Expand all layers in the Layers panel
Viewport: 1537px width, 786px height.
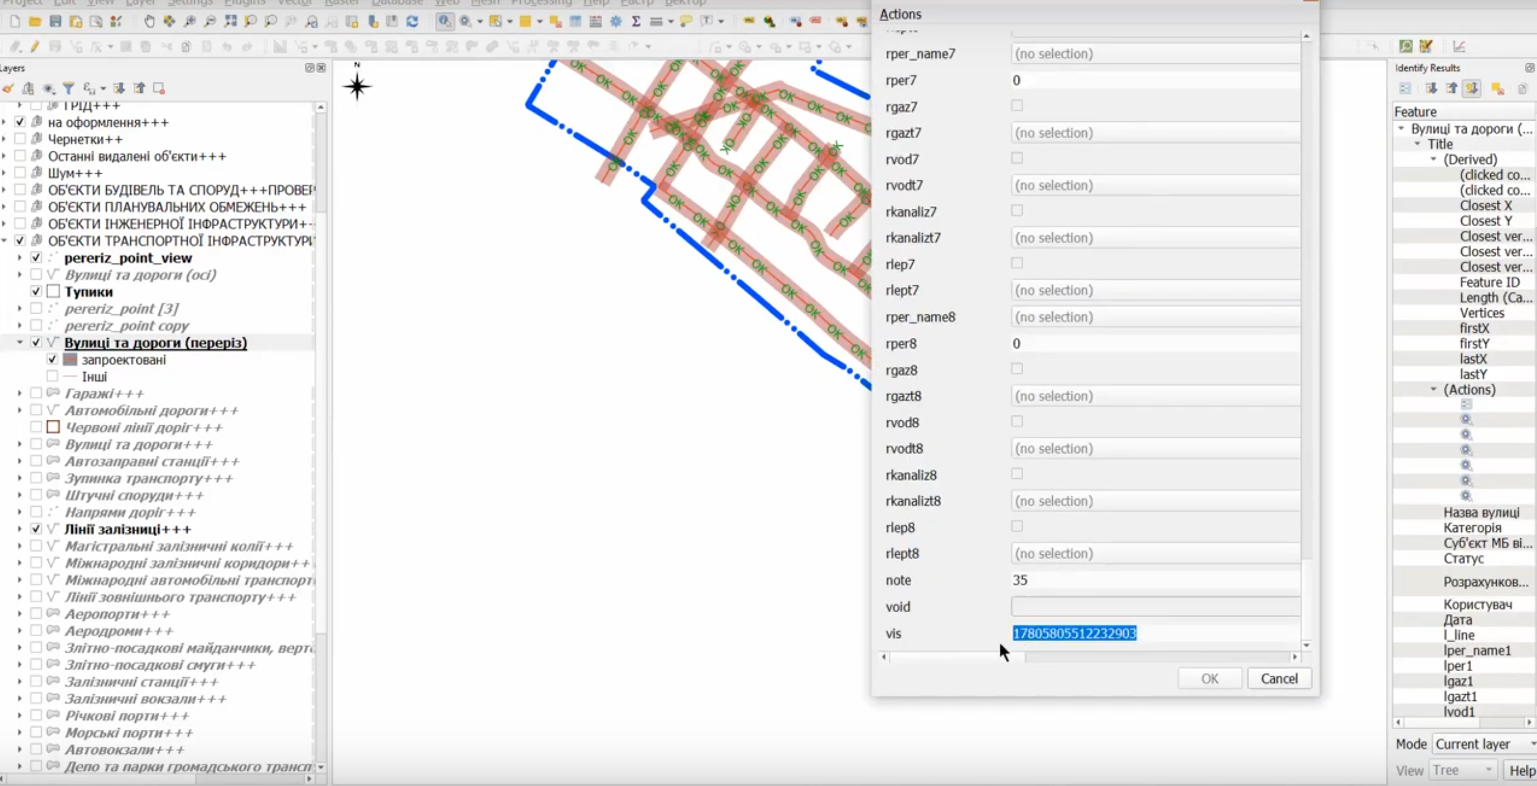pyautogui.click(x=119, y=89)
